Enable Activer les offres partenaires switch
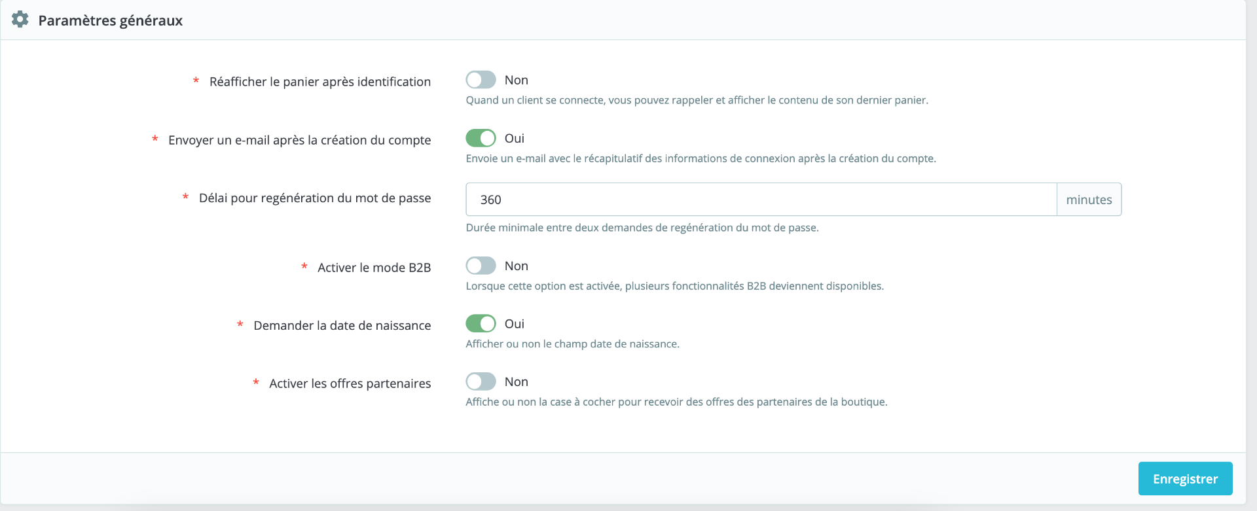Screen dimensions: 1257x511 (x=481, y=381)
